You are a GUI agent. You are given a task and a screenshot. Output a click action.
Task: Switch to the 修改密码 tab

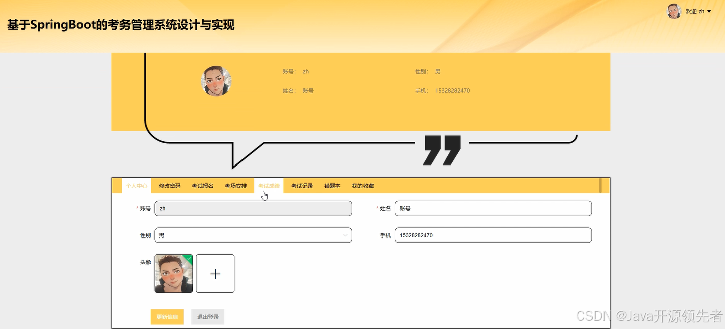(x=169, y=185)
